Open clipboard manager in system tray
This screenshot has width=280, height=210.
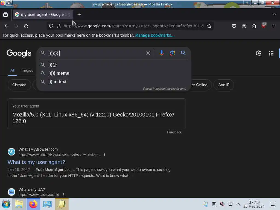point(214,204)
